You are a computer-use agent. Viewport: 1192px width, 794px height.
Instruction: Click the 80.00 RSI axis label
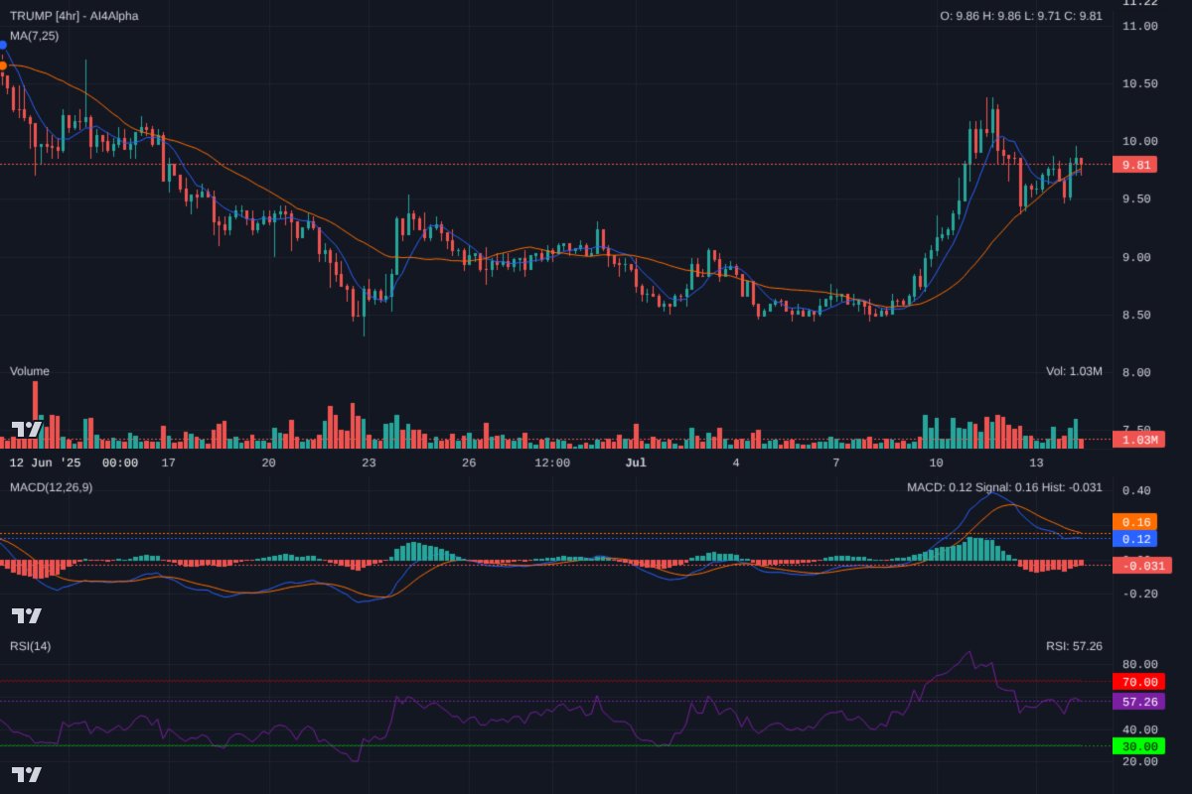coord(1139,664)
